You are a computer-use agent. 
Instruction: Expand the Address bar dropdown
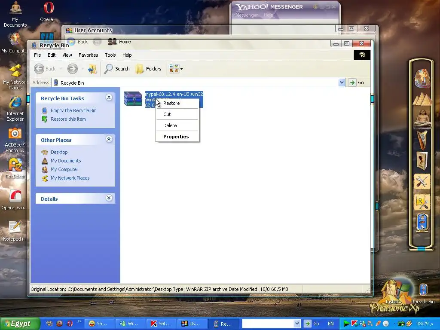(x=342, y=82)
